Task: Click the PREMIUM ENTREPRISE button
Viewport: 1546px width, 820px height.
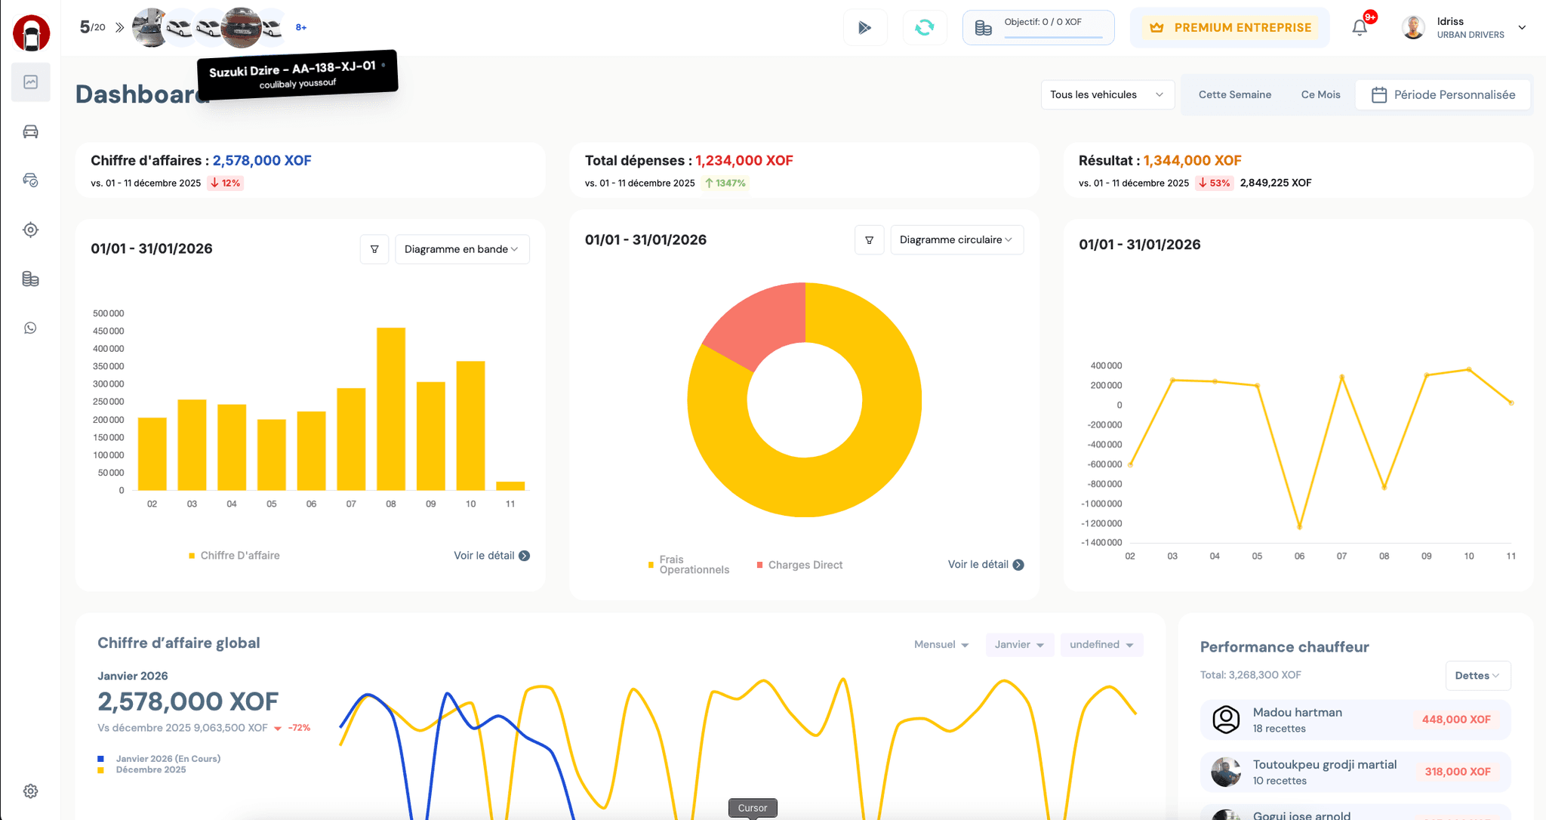Action: 1231,28
